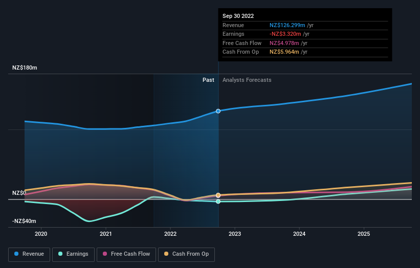
Task: Toggle the Revenue legend button
Action: point(29,254)
